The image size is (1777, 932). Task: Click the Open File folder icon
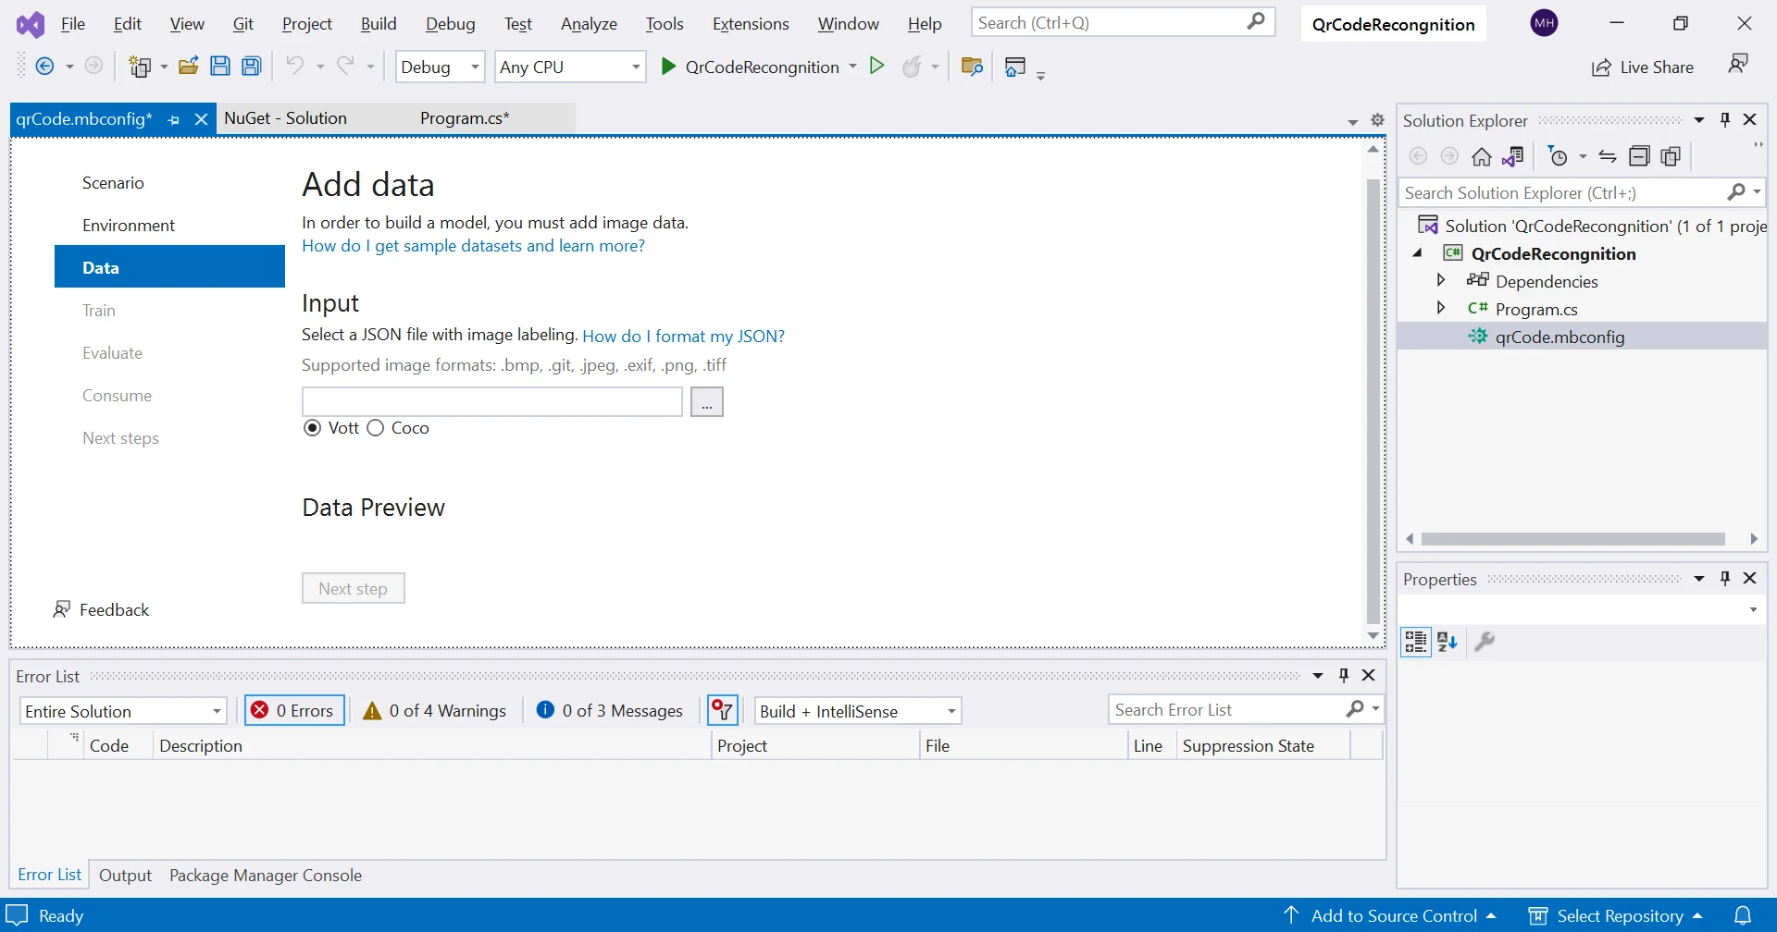[x=189, y=67]
